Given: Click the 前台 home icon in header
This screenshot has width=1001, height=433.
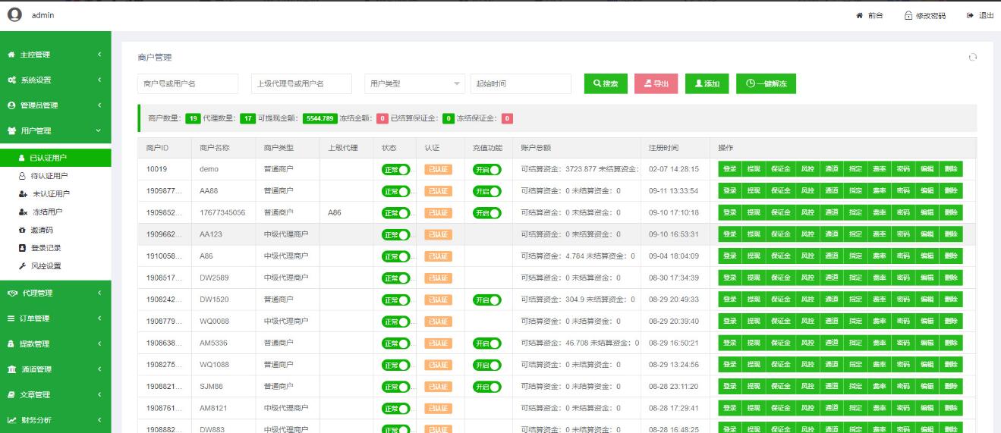Looking at the screenshot, I should [x=859, y=16].
